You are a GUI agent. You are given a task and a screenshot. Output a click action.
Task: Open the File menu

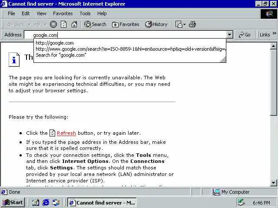click(x=11, y=13)
